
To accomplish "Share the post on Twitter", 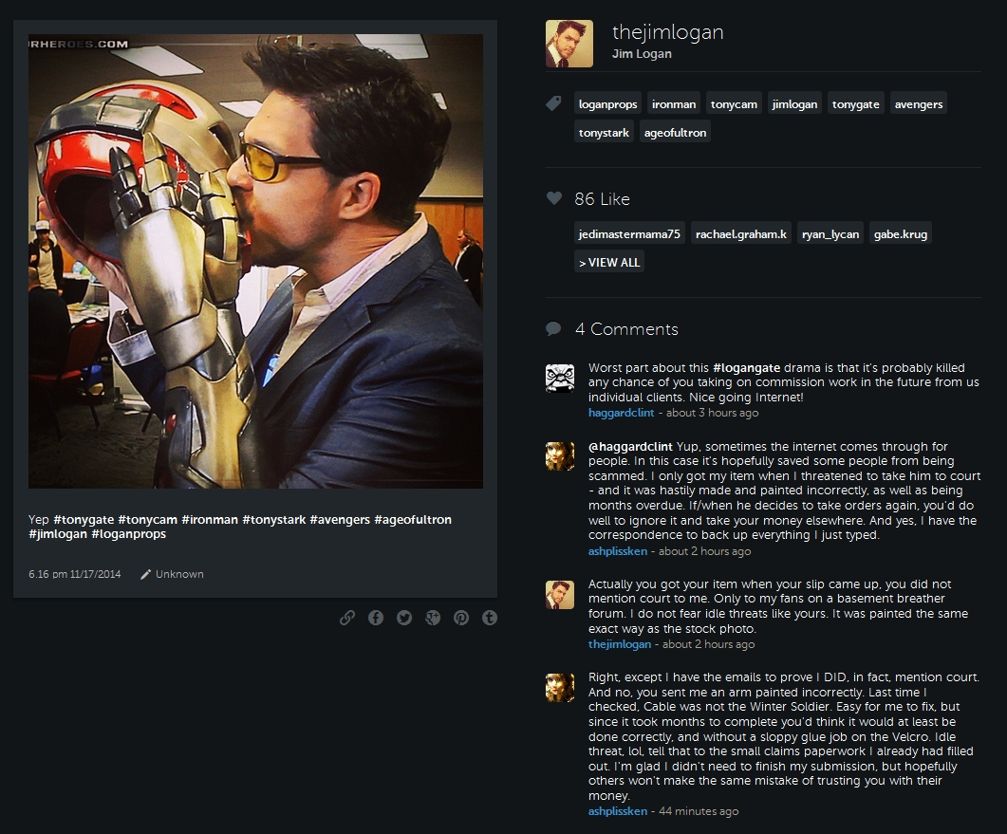I will click(x=404, y=618).
